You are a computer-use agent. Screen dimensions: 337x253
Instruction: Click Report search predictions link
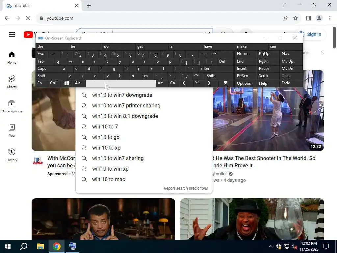coord(186,188)
